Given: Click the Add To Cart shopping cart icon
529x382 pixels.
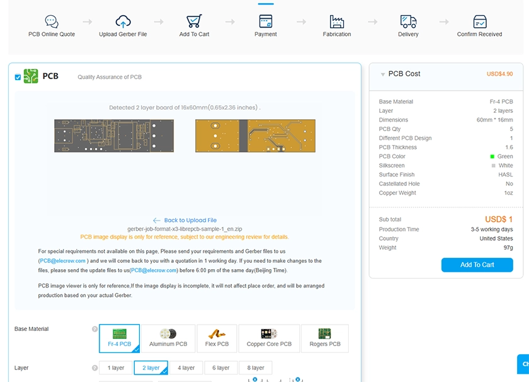Looking at the screenshot, I should coord(194,21).
